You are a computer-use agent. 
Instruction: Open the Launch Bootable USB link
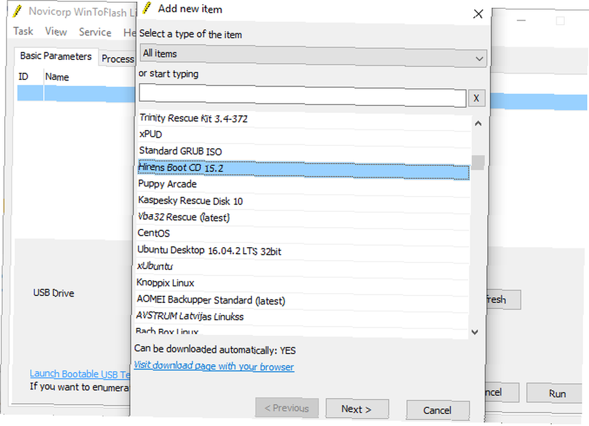coord(80,374)
